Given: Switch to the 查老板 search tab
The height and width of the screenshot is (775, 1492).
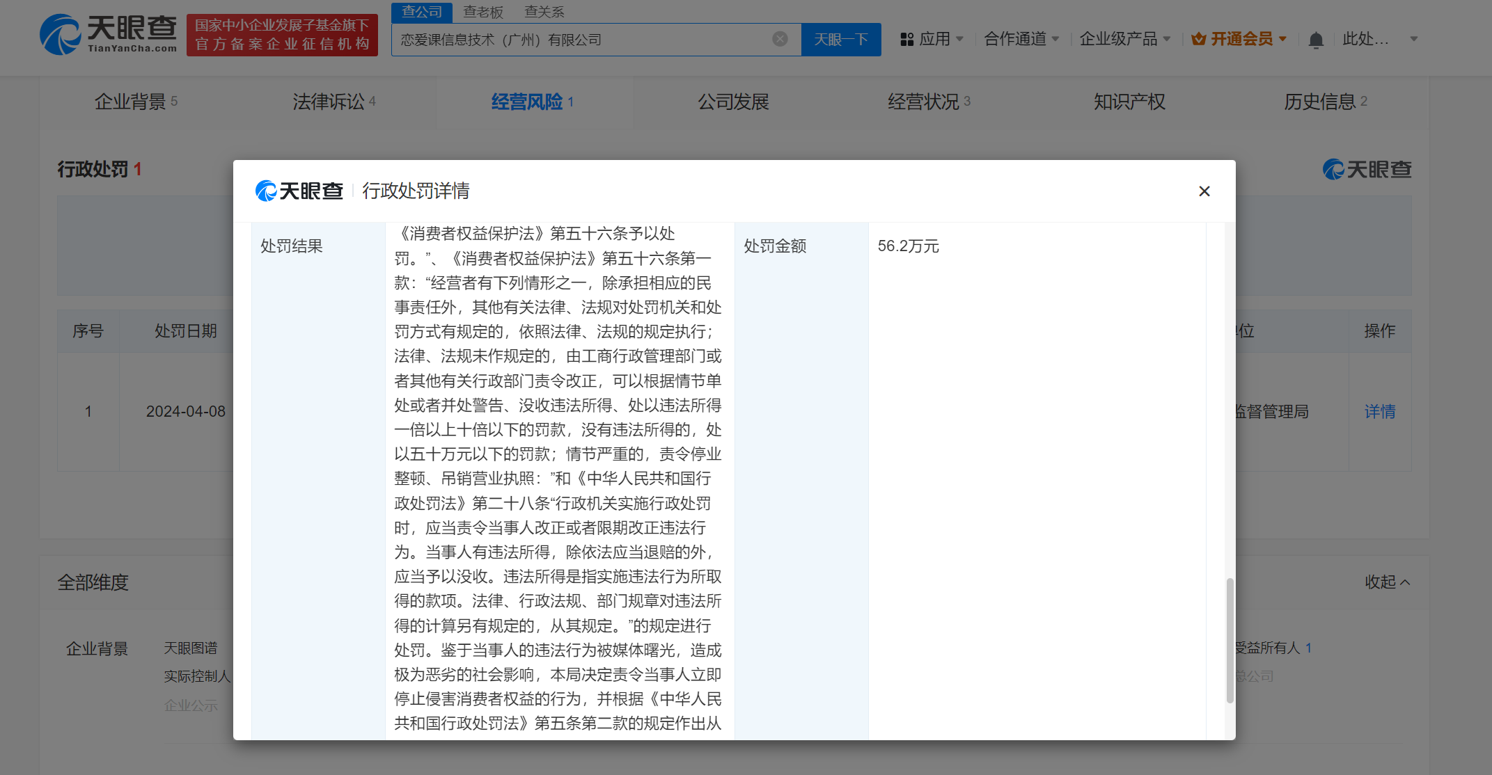Looking at the screenshot, I should pyautogui.click(x=483, y=12).
